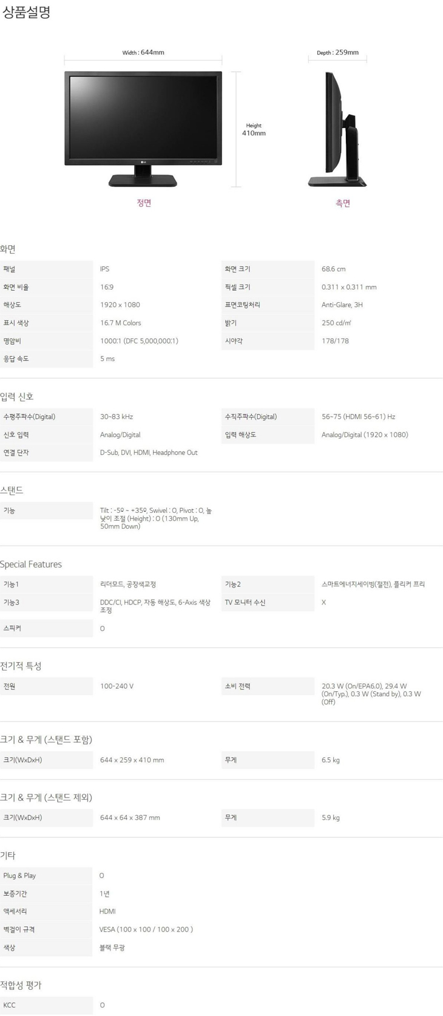This screenshot has height=1016, width=443.
Task: Click the 상품설명 heading
Action: tap(26, 12)
